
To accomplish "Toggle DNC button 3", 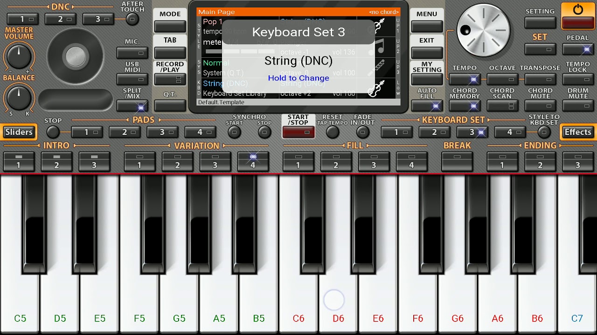I will tap(98, 19).
